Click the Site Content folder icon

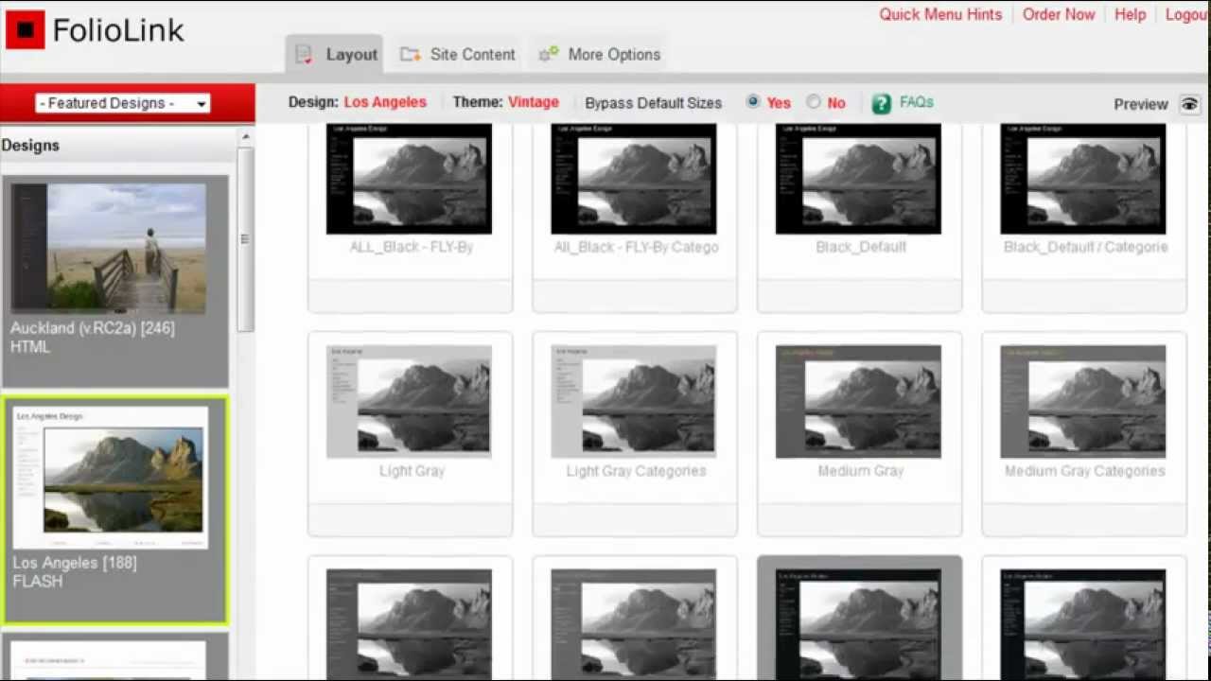point(410,55)
